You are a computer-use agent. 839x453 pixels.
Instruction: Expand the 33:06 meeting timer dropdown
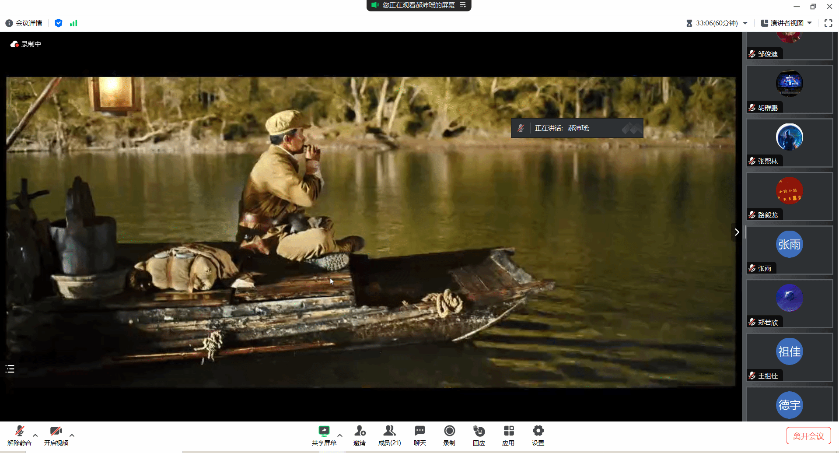745,23
